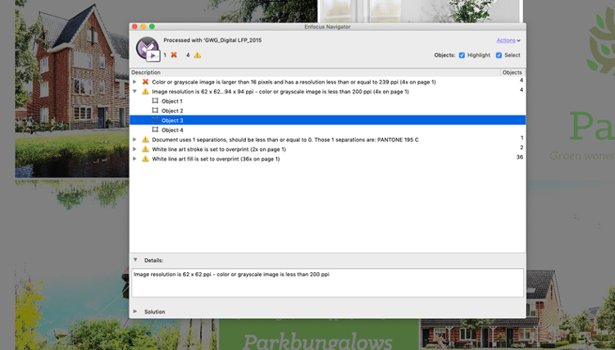The width and height of the screenshot is (615, 350).
Task: Click the Enfocus preflight profile icon
Action: click(148, 48)
